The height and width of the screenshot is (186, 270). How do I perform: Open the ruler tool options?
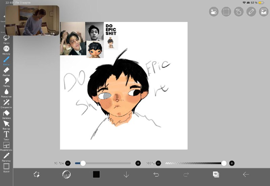pos(251,12)
